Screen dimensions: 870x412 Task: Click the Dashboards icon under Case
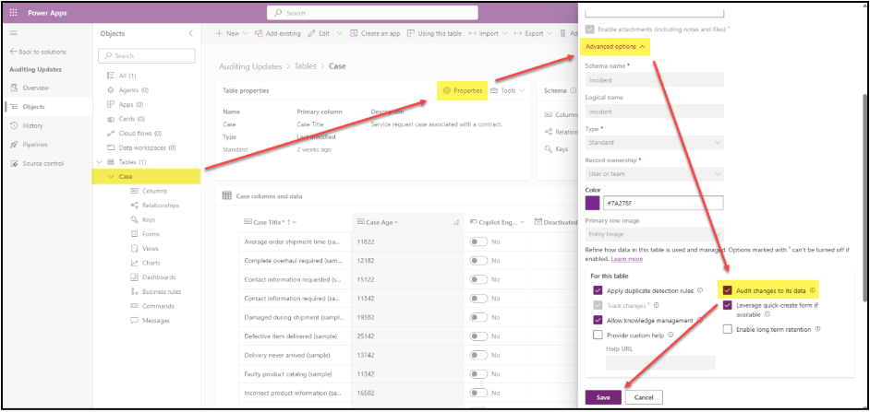pyautogui.click(x=135, y=277)
